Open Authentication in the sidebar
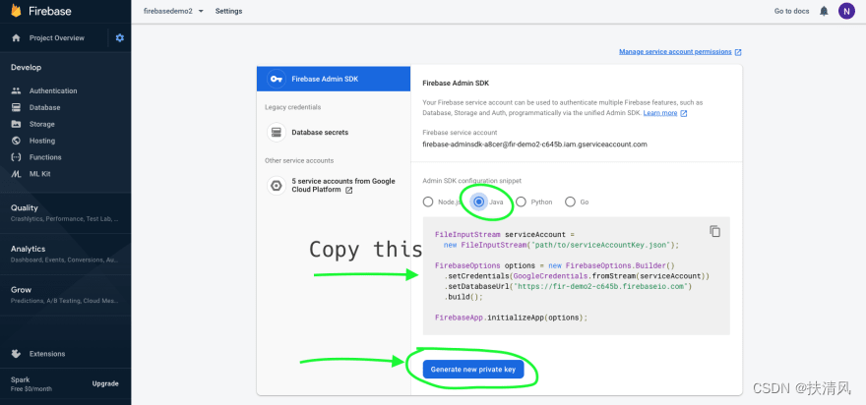866x405 pixels. (53, 91)
